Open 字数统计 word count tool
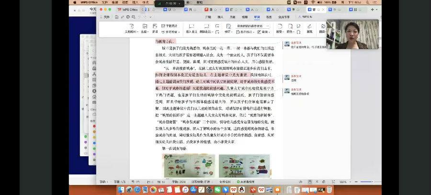The image size is (431, 195). coord(169,26)
